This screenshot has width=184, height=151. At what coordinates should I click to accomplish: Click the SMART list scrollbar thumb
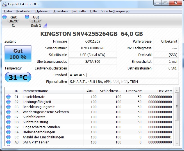point(177,106)
